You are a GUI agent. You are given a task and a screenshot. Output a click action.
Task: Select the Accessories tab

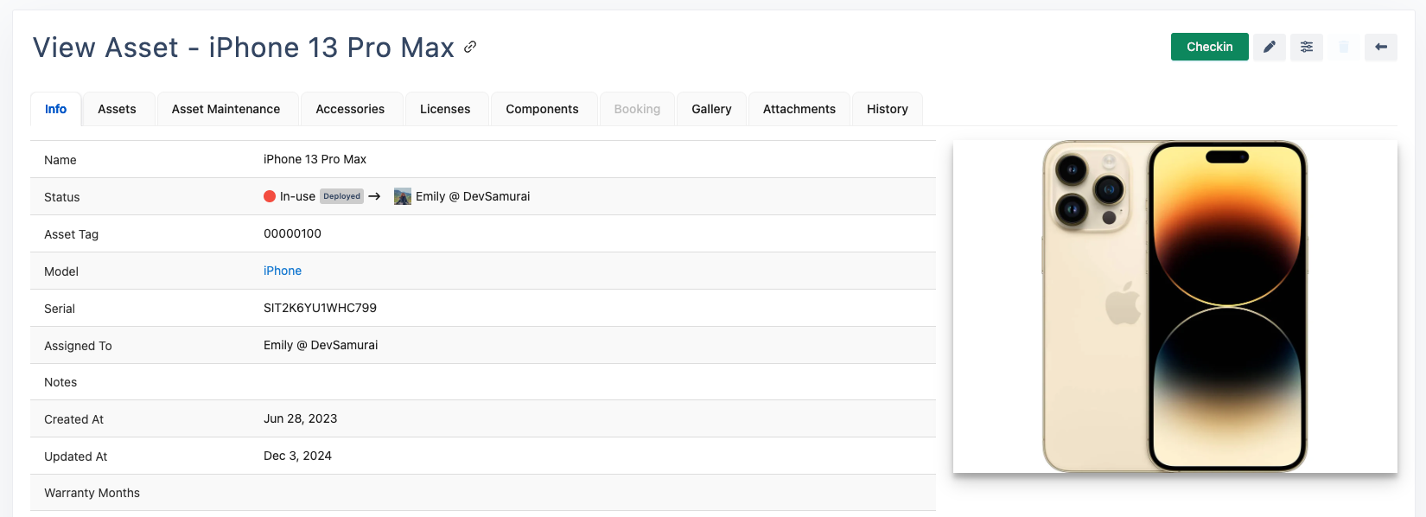pyautogui.click(x=350, y=109)
